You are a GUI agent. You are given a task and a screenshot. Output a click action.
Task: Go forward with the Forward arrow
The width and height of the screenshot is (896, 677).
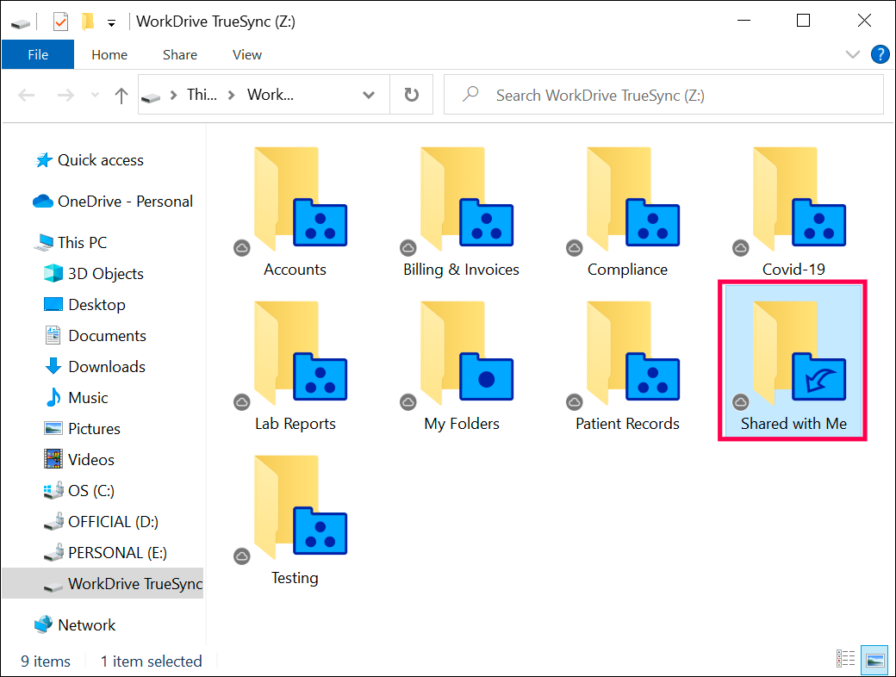[x=65, y=95]
